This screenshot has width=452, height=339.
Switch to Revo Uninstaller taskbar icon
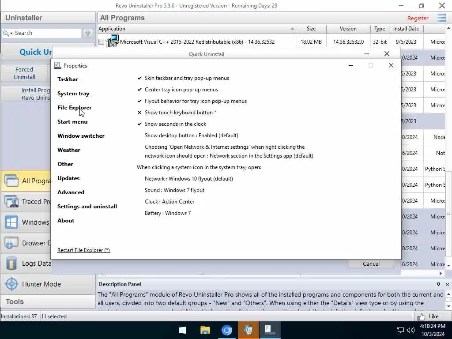click(x=248, y=330)
